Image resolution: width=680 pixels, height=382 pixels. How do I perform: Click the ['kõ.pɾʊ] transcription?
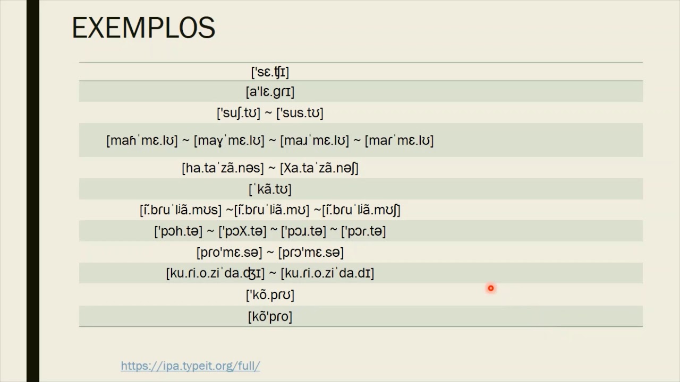pos(270,294)
